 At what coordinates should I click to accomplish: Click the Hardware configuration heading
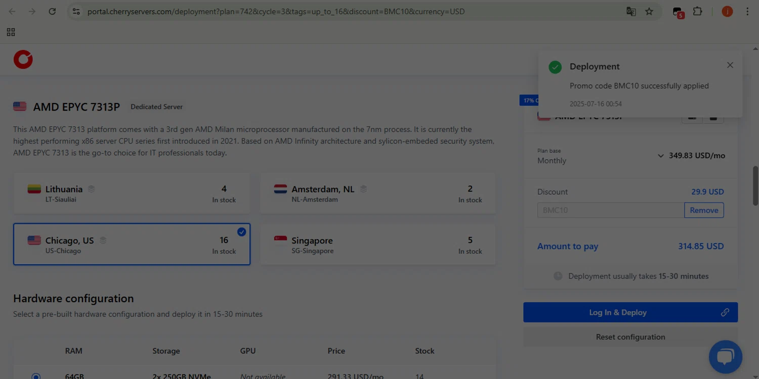click(x=73, y=298)
